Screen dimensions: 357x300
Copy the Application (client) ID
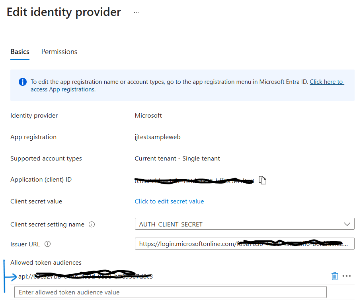263,180
